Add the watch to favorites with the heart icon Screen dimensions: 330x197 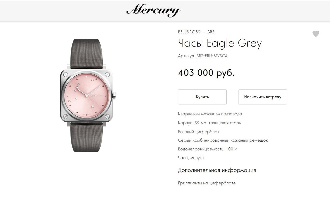316,34
